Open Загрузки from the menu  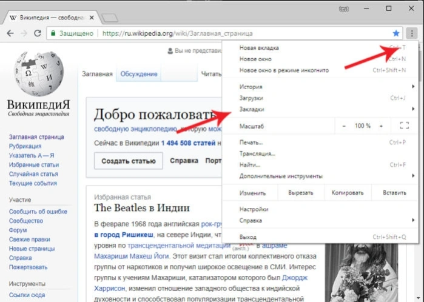[320, 98]
